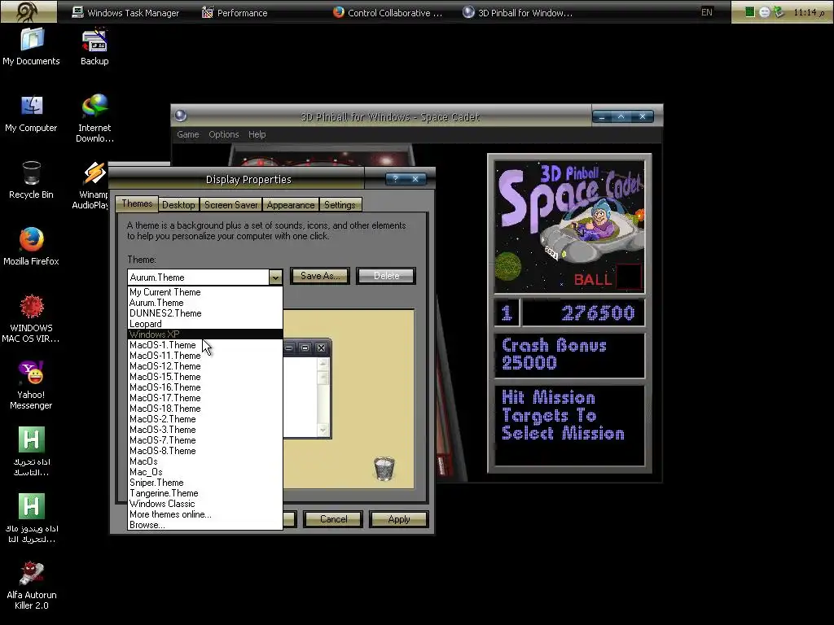This screenshot has height=625, width=834.
Task: Select the Leopard theme
Action: [x=205, y=324]
